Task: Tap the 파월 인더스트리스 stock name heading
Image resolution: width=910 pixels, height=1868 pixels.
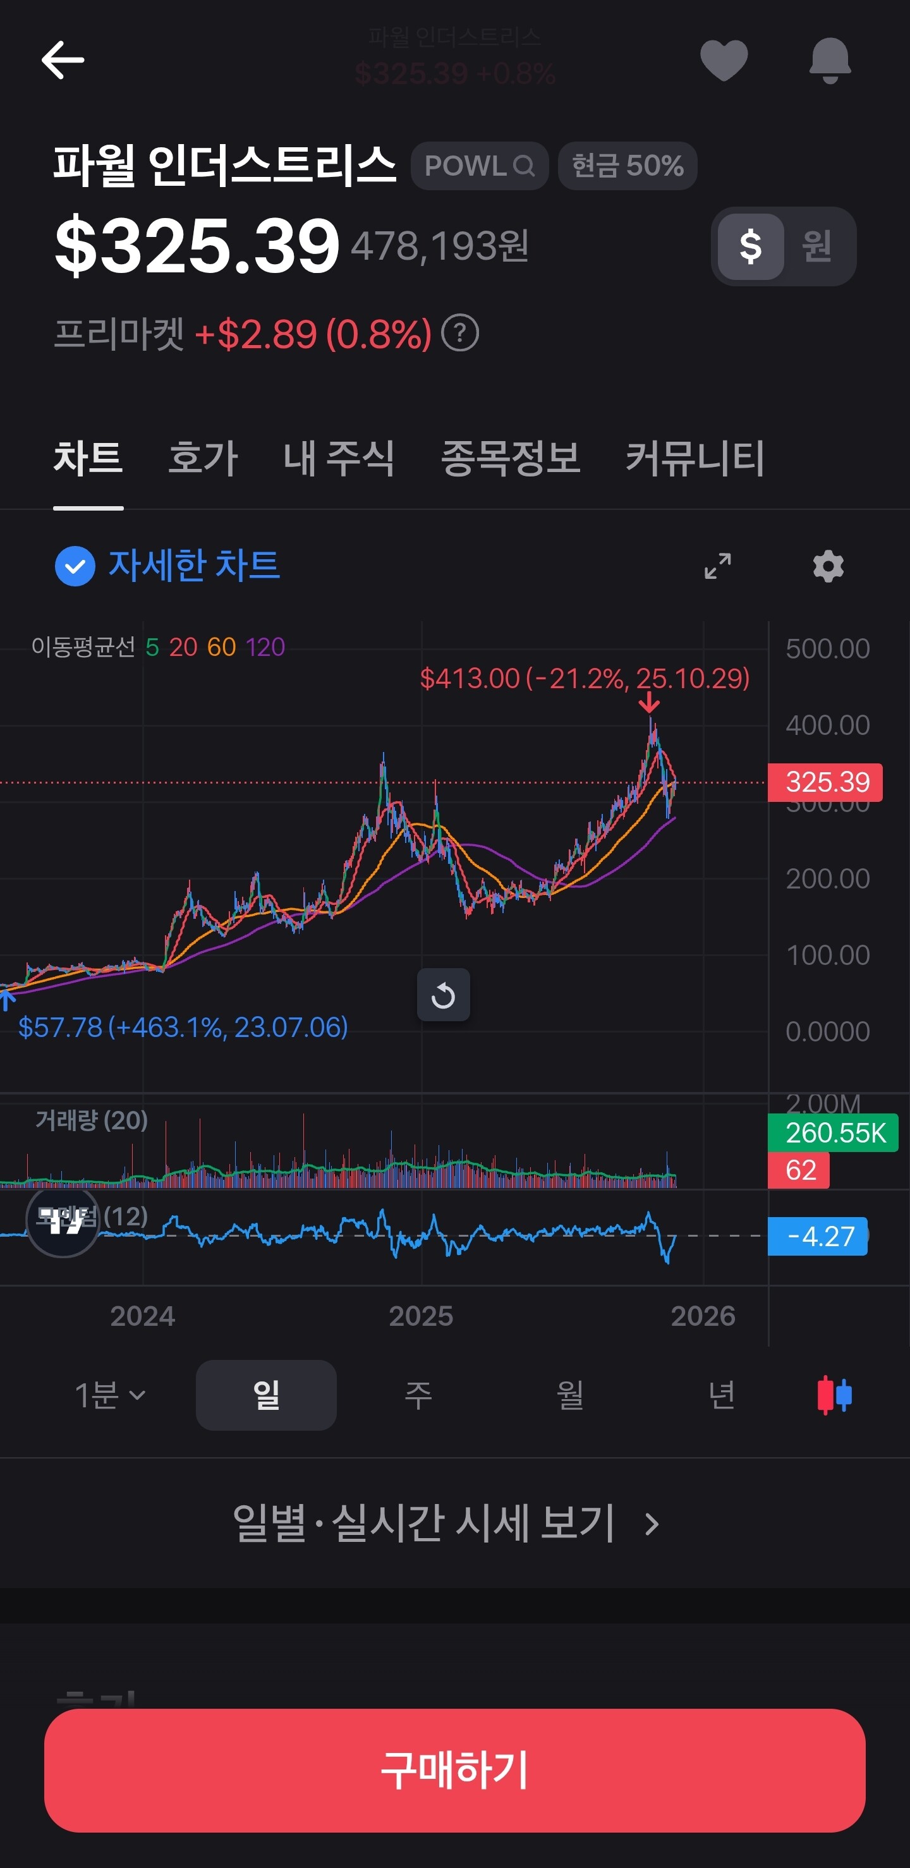Action: (x=226, y=166)
